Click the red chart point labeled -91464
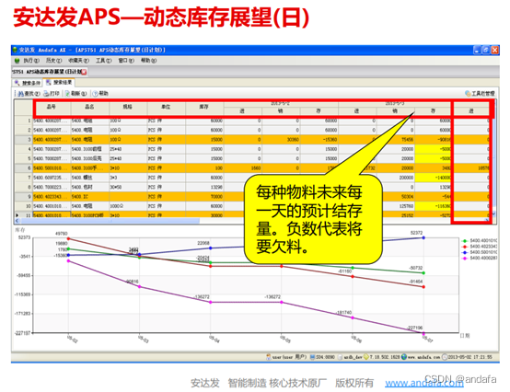 [x=423, y=287]
